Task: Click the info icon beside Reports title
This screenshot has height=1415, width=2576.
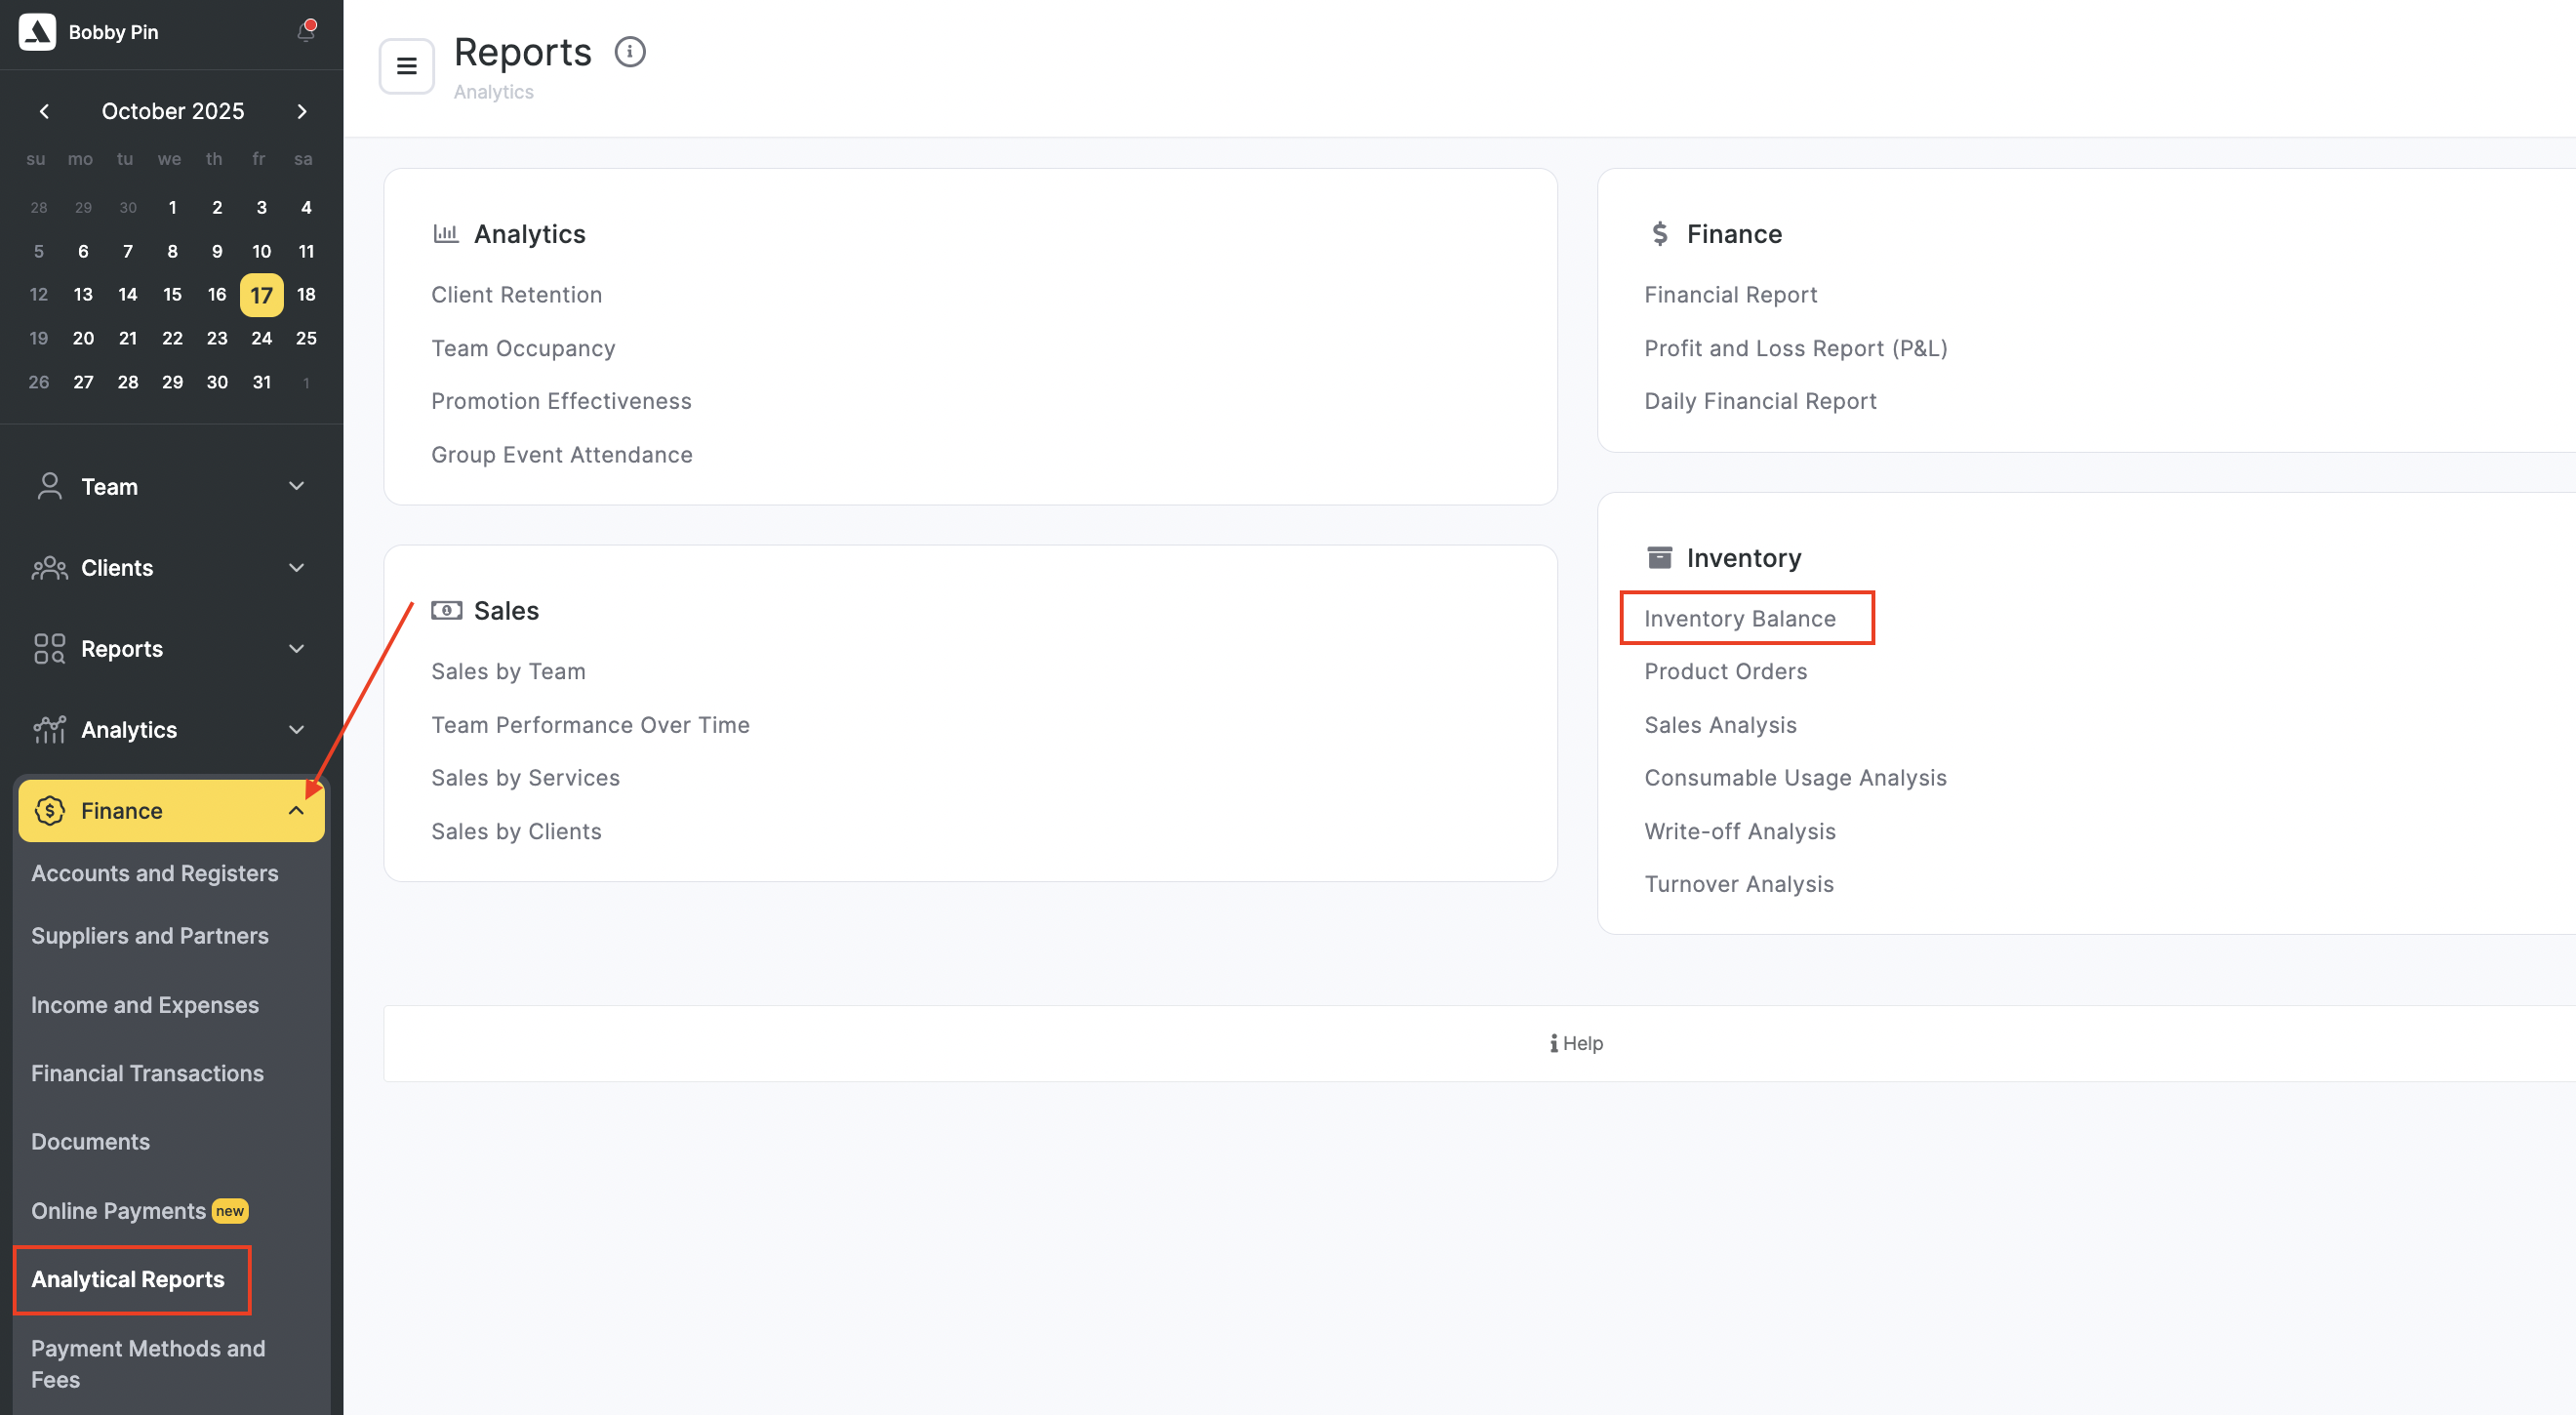Action: (x=630, y=52)
